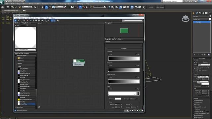Click the light Color swatch in Intensity group
This screenshot has width=212, height=119.
coord(205,84)
